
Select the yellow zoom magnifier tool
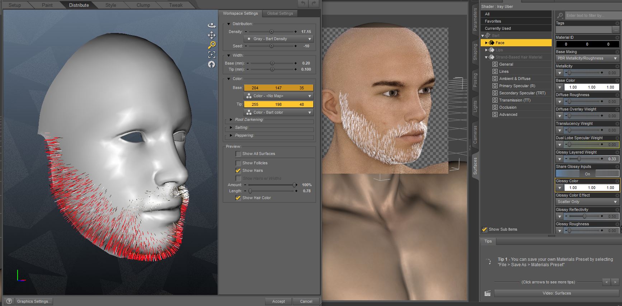click(x=212, y=45)
